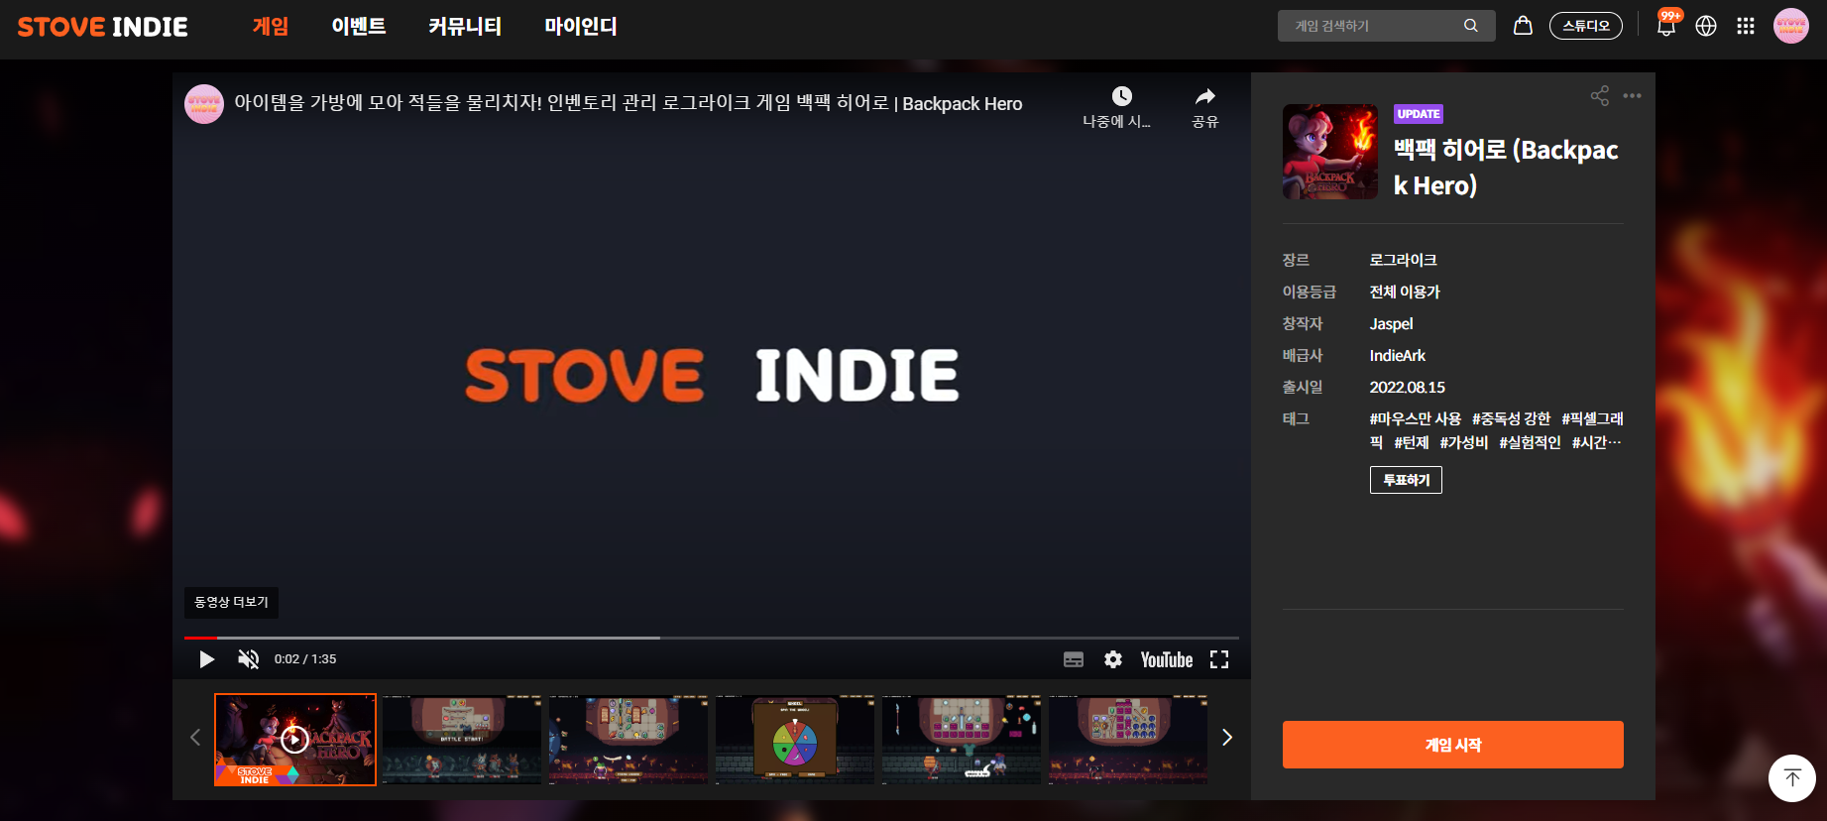Click the globe language icon
The height and width of the screenshot is (821, 1827).
point(1706,27)
